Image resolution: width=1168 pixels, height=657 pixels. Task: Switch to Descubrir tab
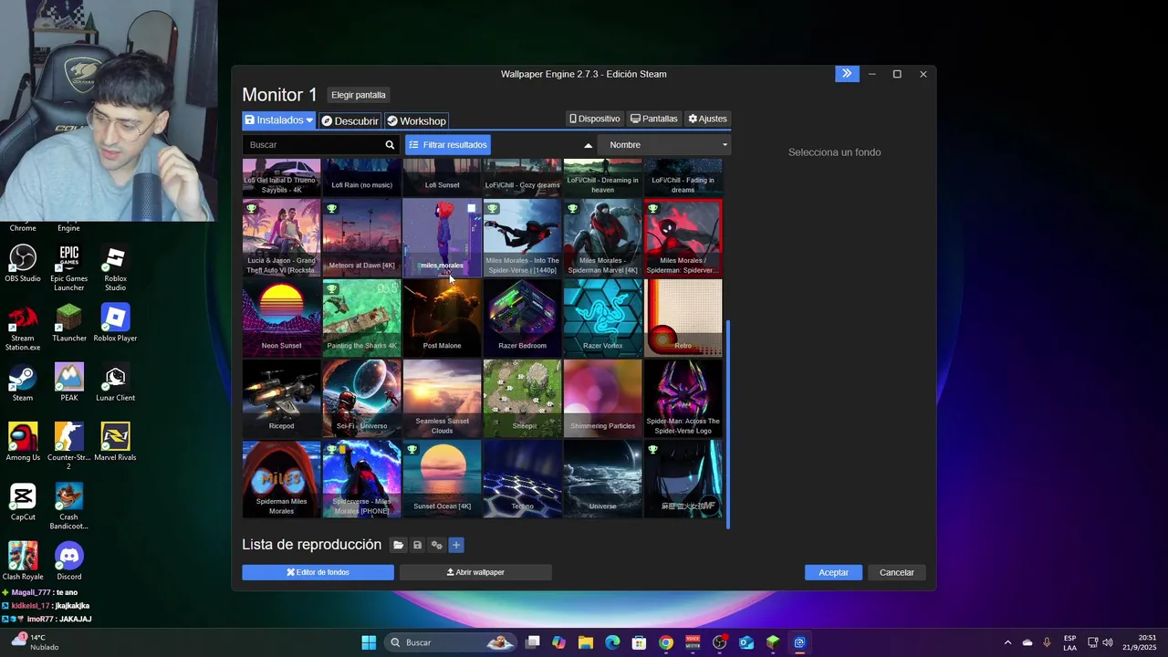[x=349, y=120]
